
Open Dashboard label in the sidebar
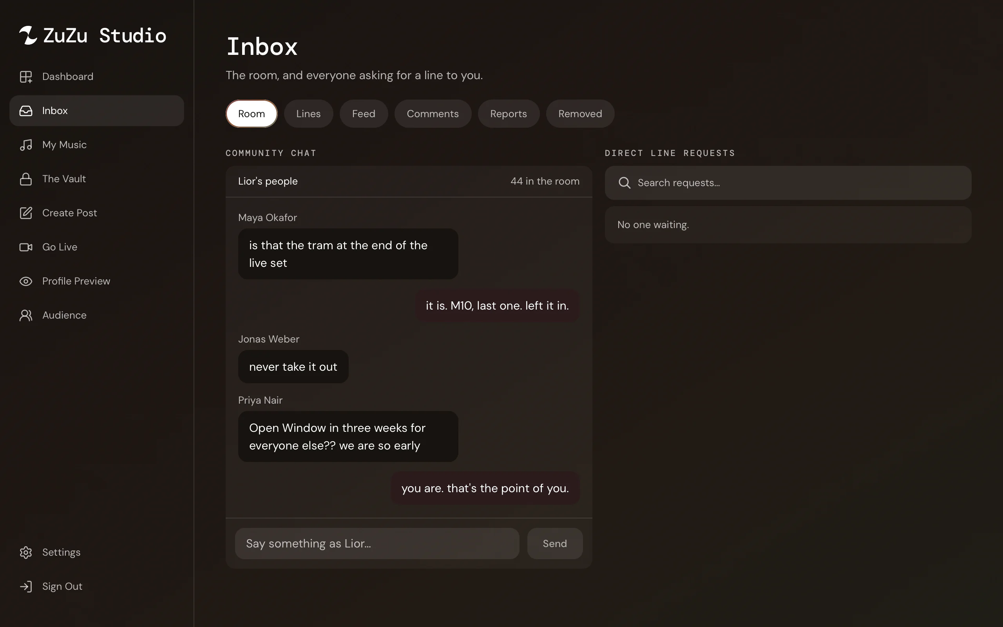67,77
